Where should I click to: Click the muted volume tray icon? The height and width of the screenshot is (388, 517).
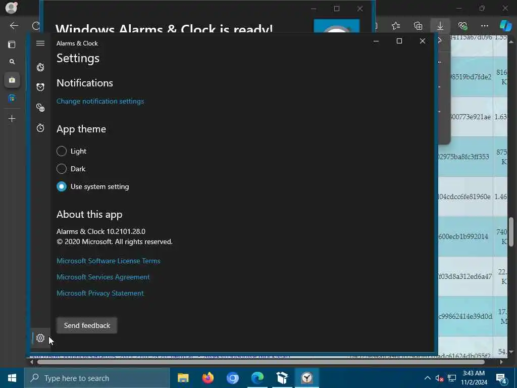click(x=439, y=378)
